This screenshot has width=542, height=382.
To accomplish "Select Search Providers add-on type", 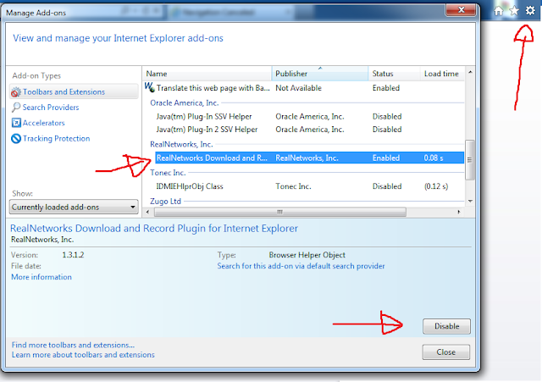I will [x=51, y=108].
